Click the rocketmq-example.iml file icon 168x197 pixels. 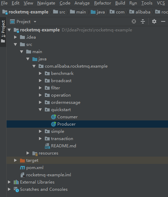pyautogui.click(x=23, y=175)
